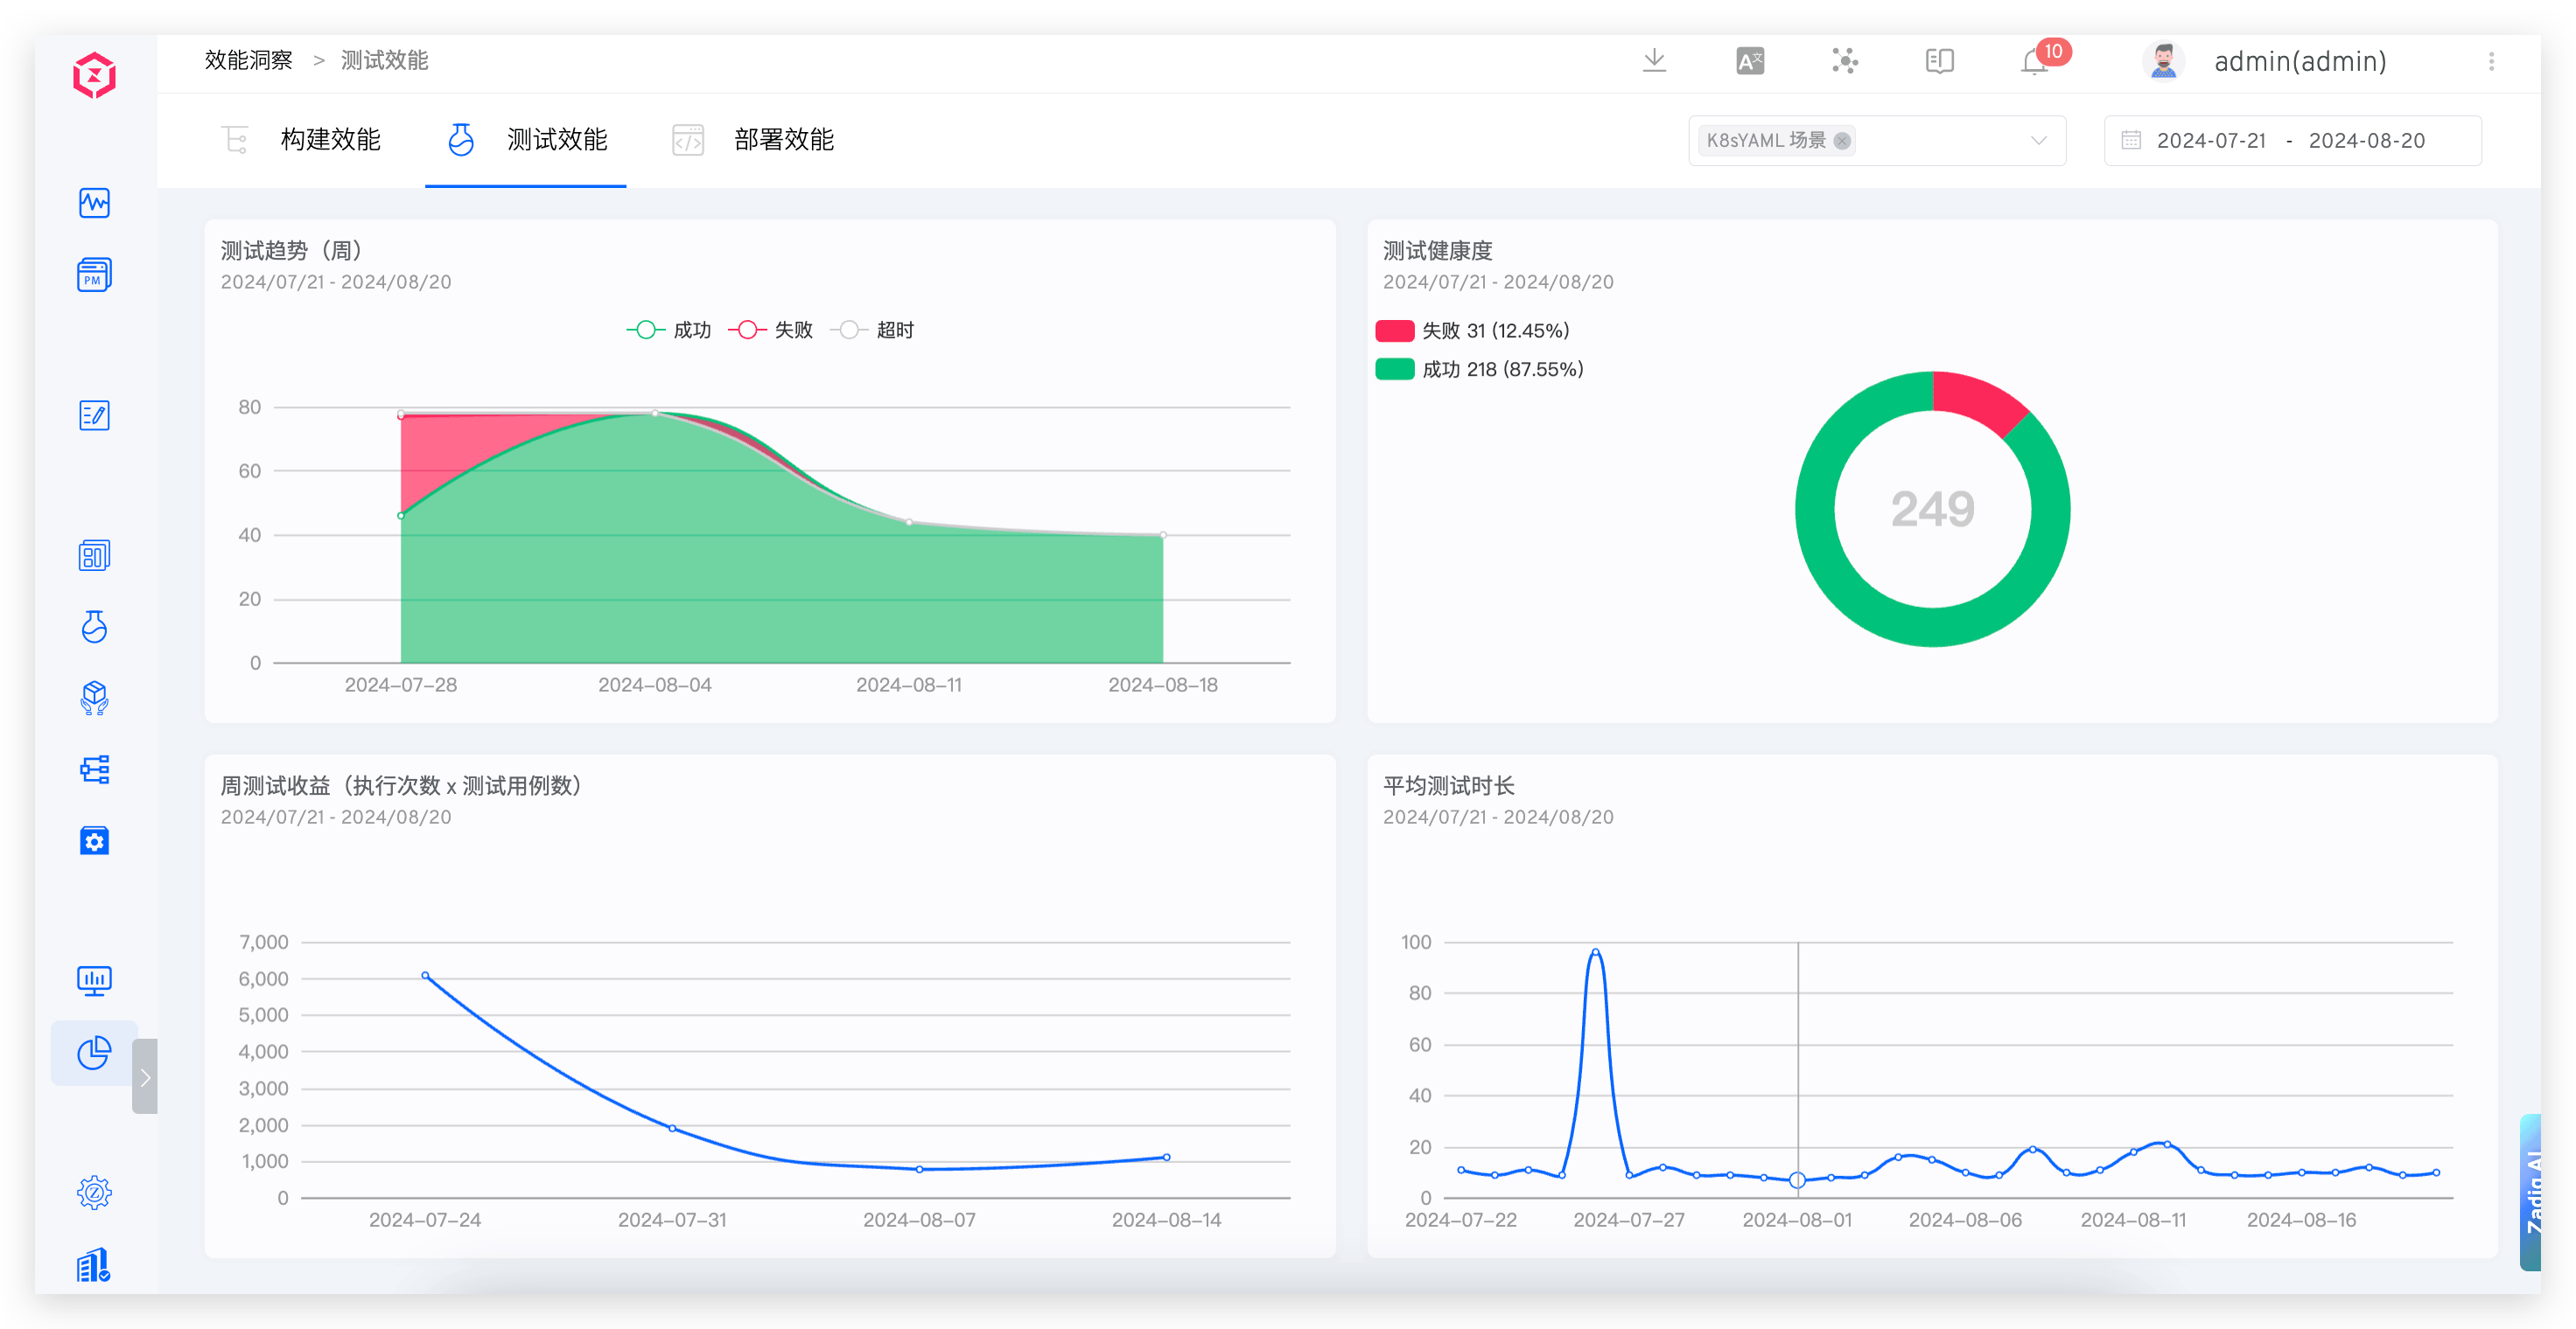Switch interface language via the translate icon
Viewport: 2576px width, 1329px height.
(x=1750, y=61)
